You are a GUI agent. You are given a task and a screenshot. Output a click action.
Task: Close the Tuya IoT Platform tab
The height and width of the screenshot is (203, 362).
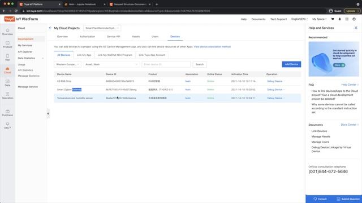(x=59, y=4)
